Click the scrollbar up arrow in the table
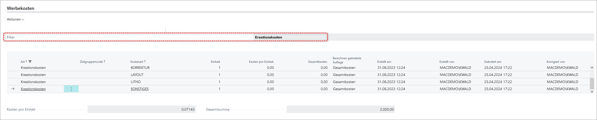597x120 pixels. (x=592, y=68)
